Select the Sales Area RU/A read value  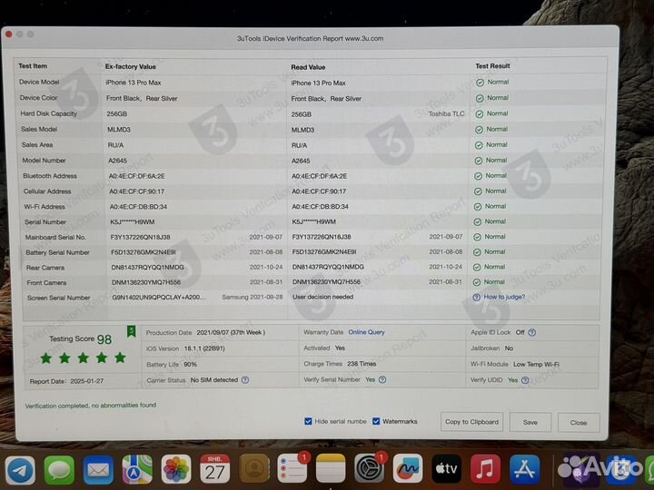299,145
